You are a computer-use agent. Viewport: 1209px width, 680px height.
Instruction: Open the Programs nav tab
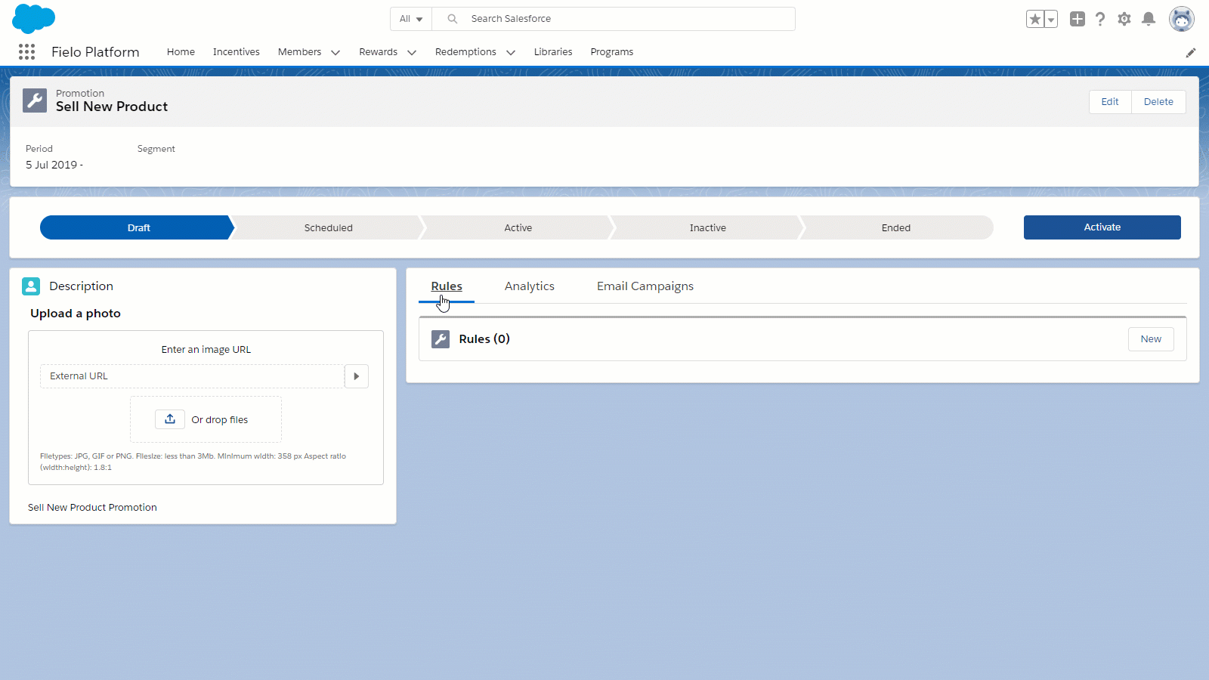(x=612, y=52)
